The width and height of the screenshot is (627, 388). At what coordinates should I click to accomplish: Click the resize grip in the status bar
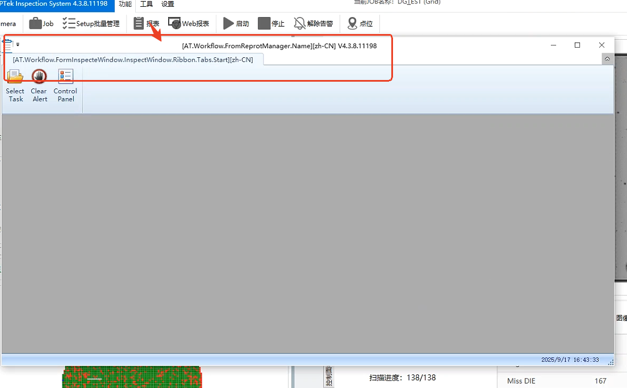[611, 361]
